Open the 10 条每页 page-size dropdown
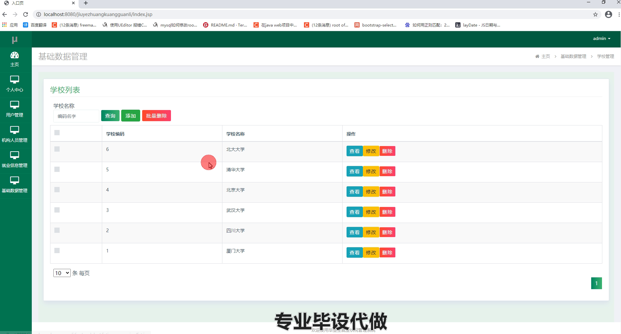This screenshot has width=621, height=334. point(62,273)
